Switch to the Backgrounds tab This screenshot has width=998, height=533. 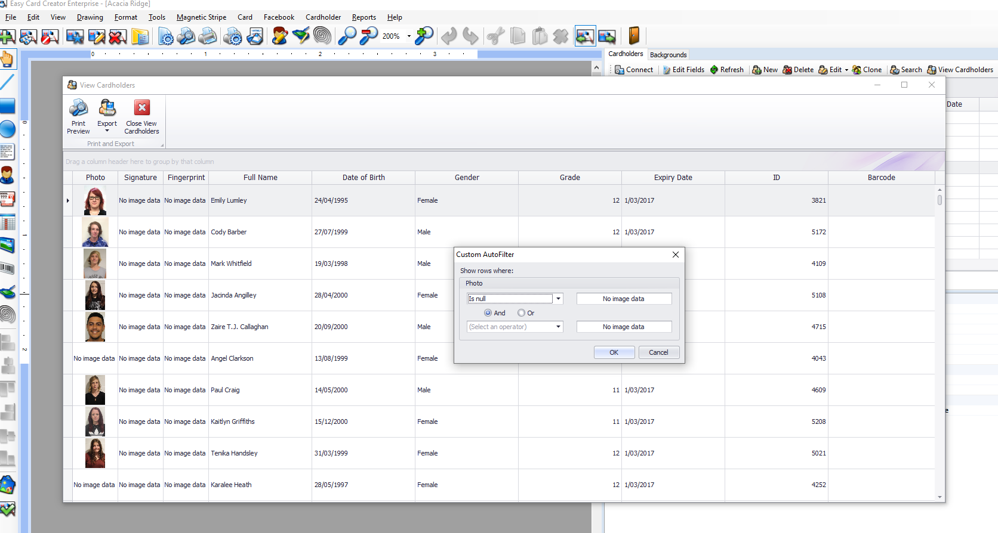click(x=668, y=55)
